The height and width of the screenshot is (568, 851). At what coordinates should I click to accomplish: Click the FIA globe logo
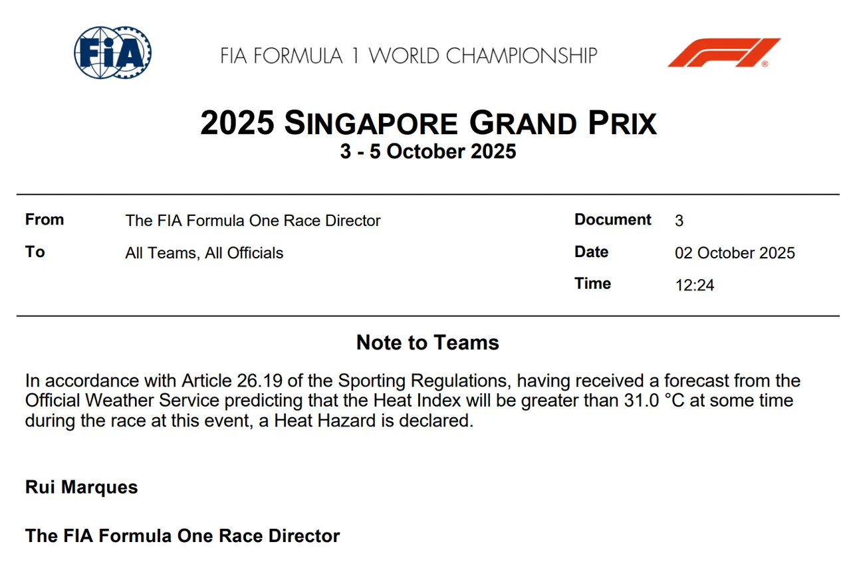[112, 52]
